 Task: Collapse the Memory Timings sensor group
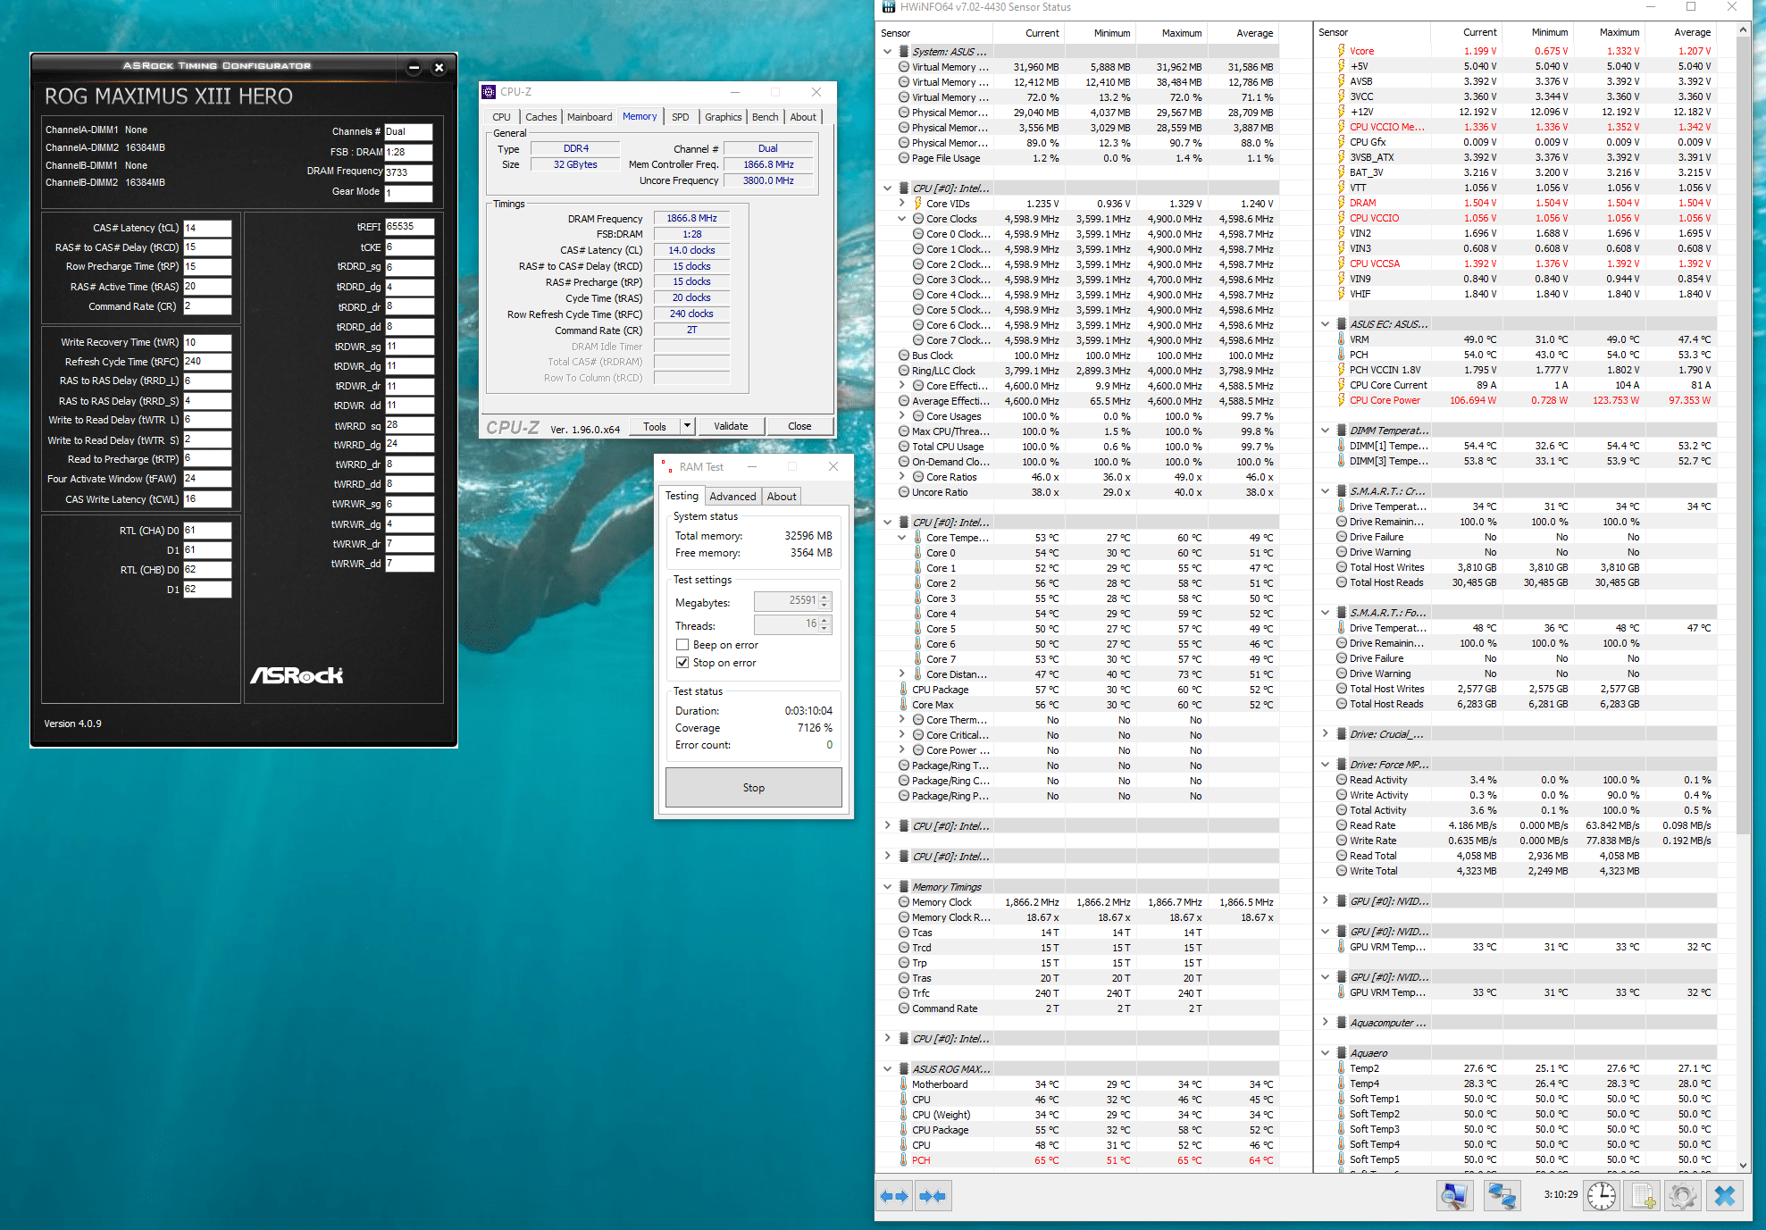pos(887,887)
